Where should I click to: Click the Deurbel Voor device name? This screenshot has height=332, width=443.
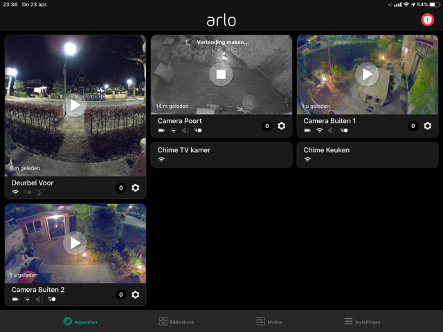[33, 183]
